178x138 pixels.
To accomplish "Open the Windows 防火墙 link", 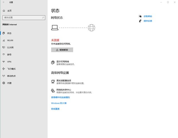I will [59, 103].
